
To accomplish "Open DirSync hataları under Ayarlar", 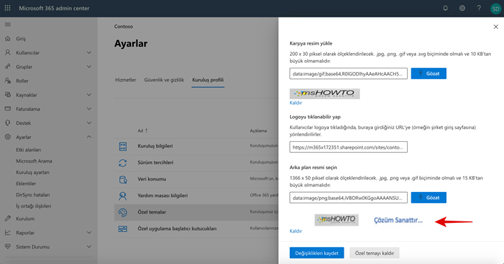I will [x=33, y=195].
